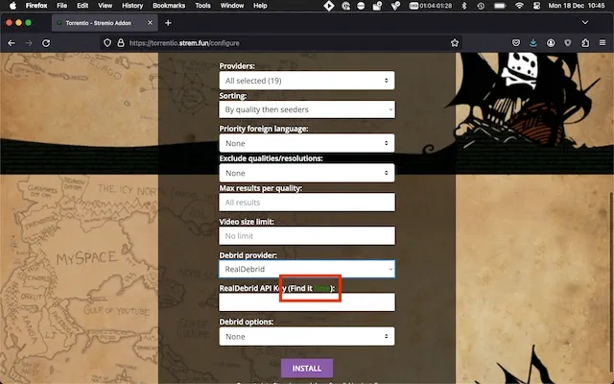Follow the green 'here' API key link
614x384 pixels.
(x=322, y=288)
